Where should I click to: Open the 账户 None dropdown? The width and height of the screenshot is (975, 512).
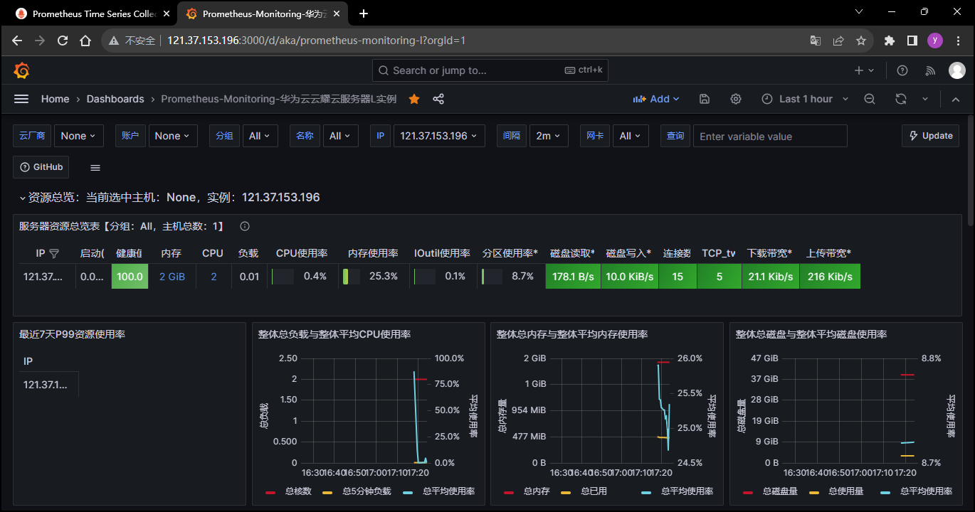pos(173,136)
